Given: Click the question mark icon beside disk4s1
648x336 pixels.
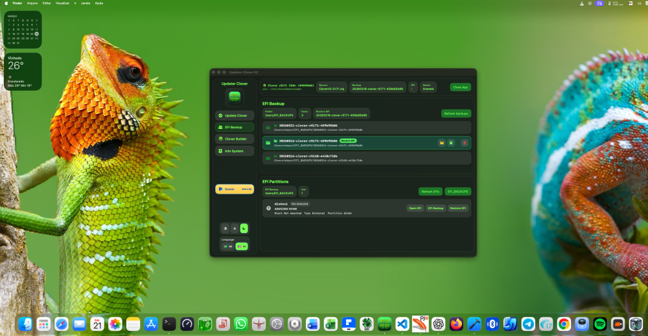Looking at the screenshot, I should 269,208.
